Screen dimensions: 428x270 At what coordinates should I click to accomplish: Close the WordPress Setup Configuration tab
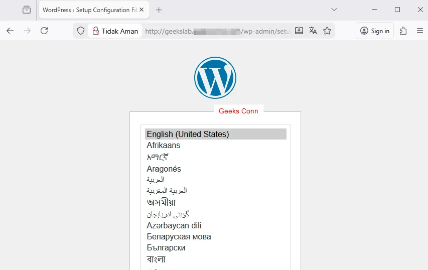coord(141,10)
